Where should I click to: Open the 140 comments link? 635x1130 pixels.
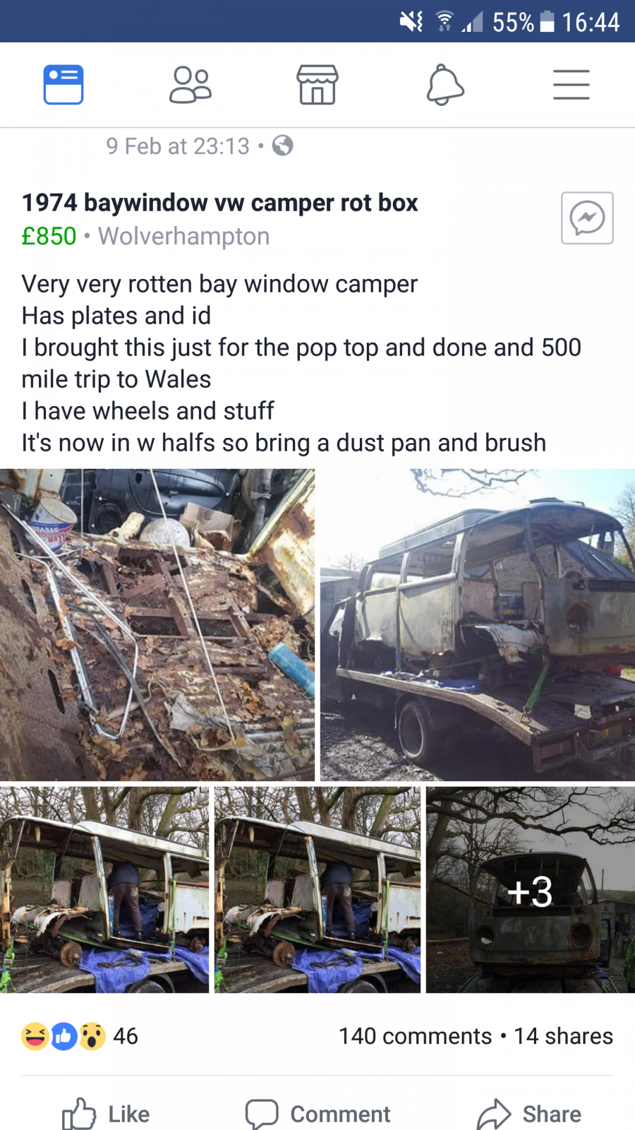pyautogui.click(x=415, y=1036)
